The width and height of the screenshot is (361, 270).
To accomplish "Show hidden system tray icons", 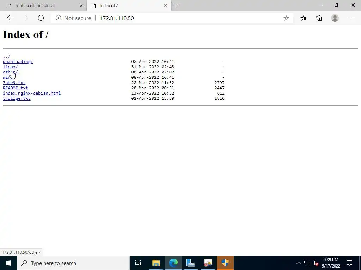I will pyautogui.click(x=298, y=263).
